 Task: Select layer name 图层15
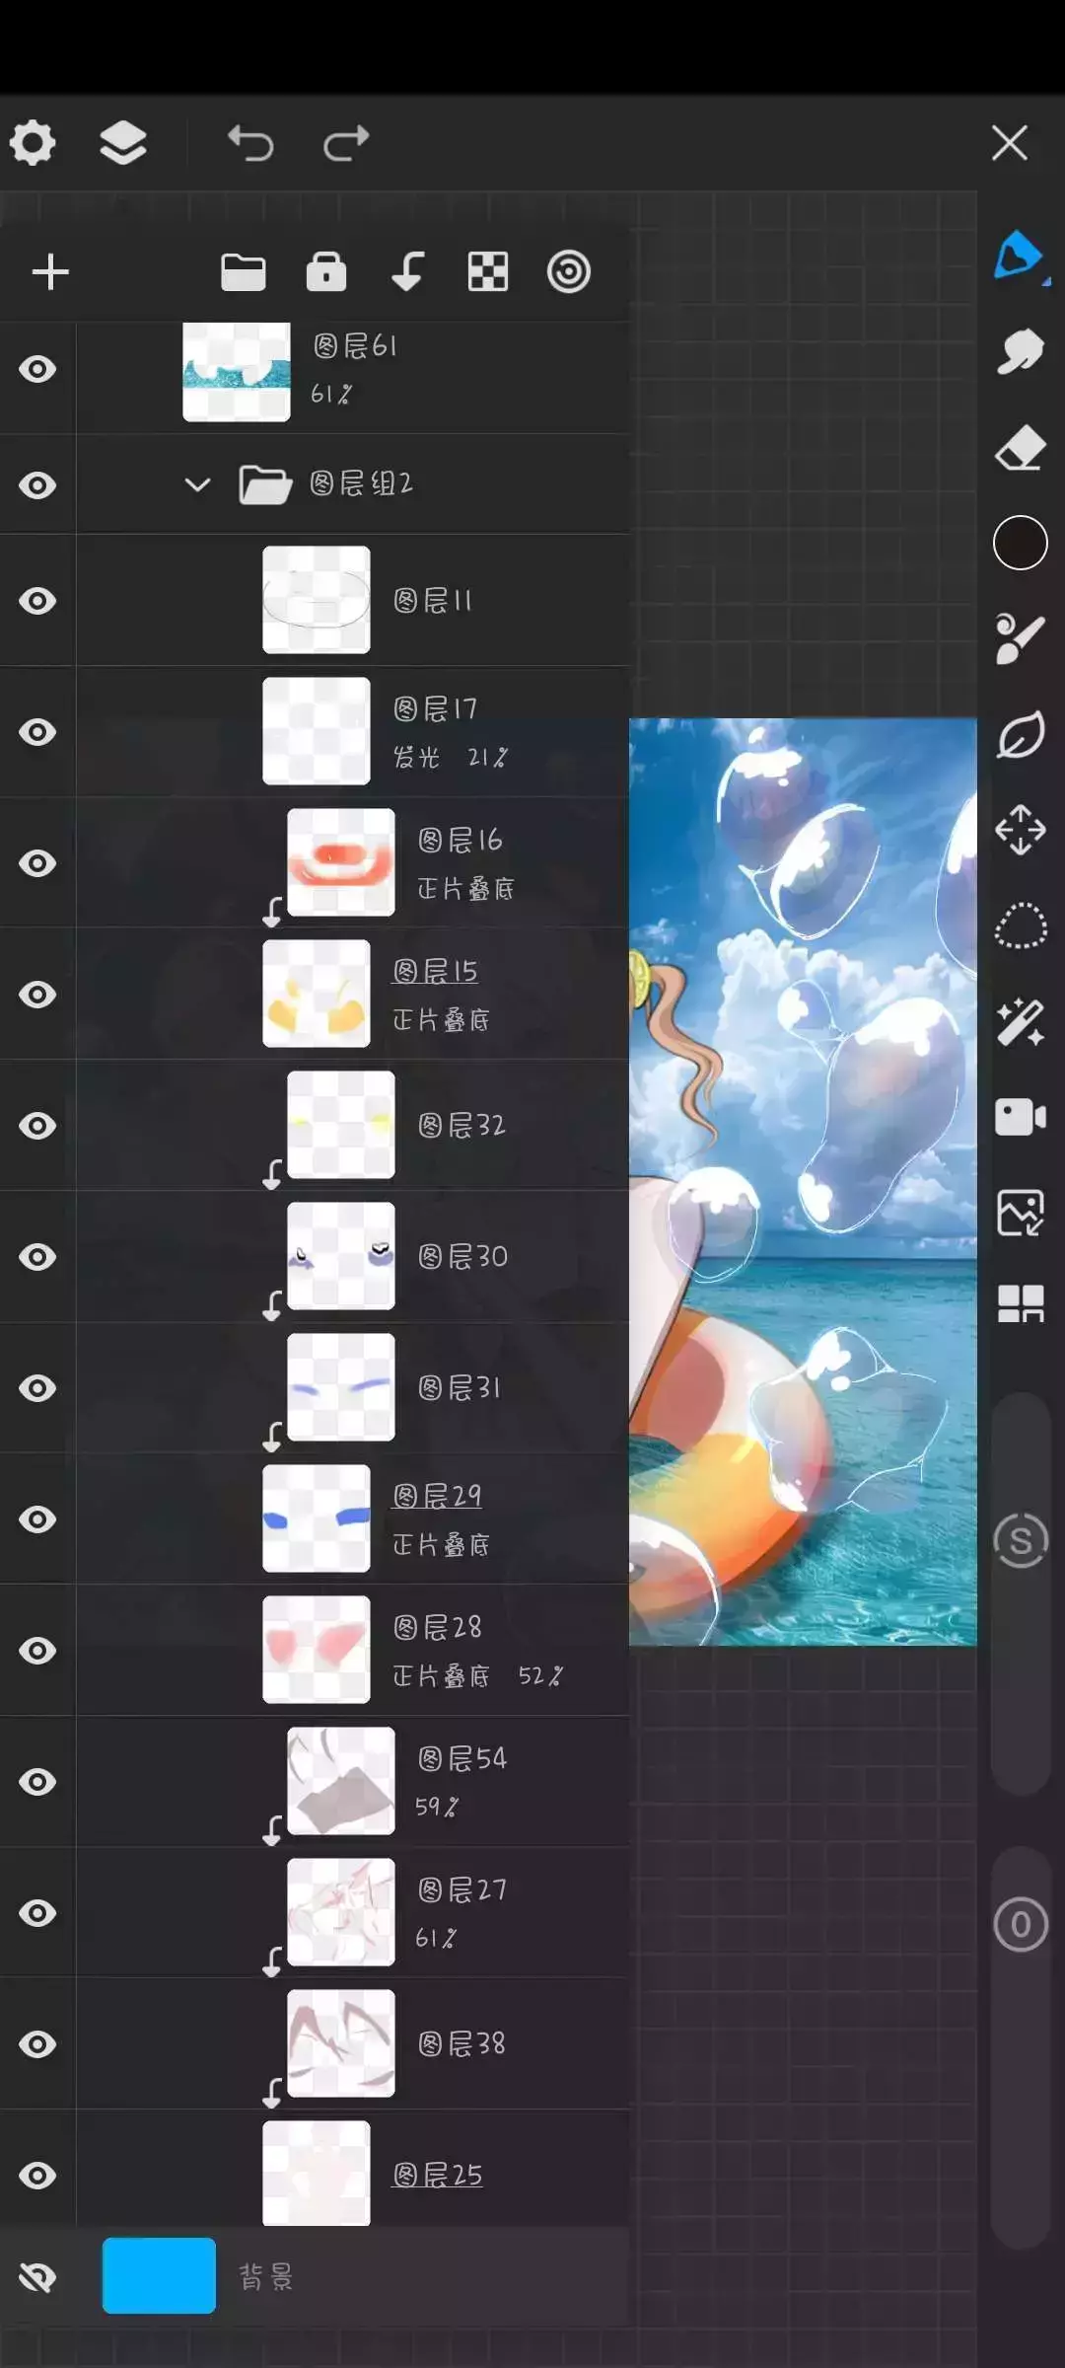[435, 971]
